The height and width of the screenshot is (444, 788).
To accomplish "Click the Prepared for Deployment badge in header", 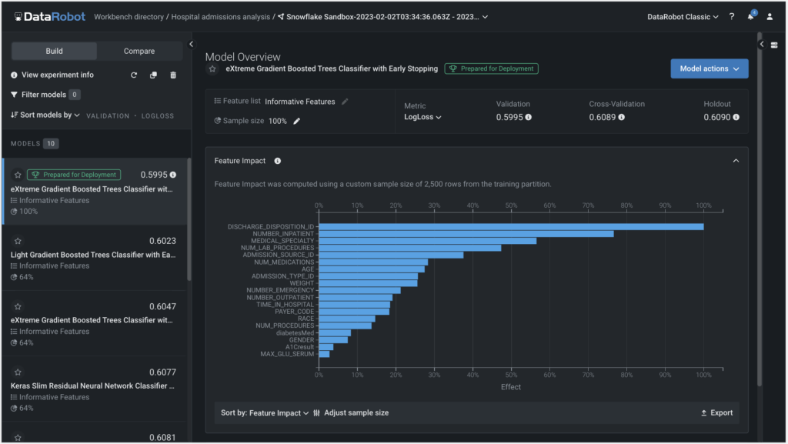I will (x=492, y=68).
